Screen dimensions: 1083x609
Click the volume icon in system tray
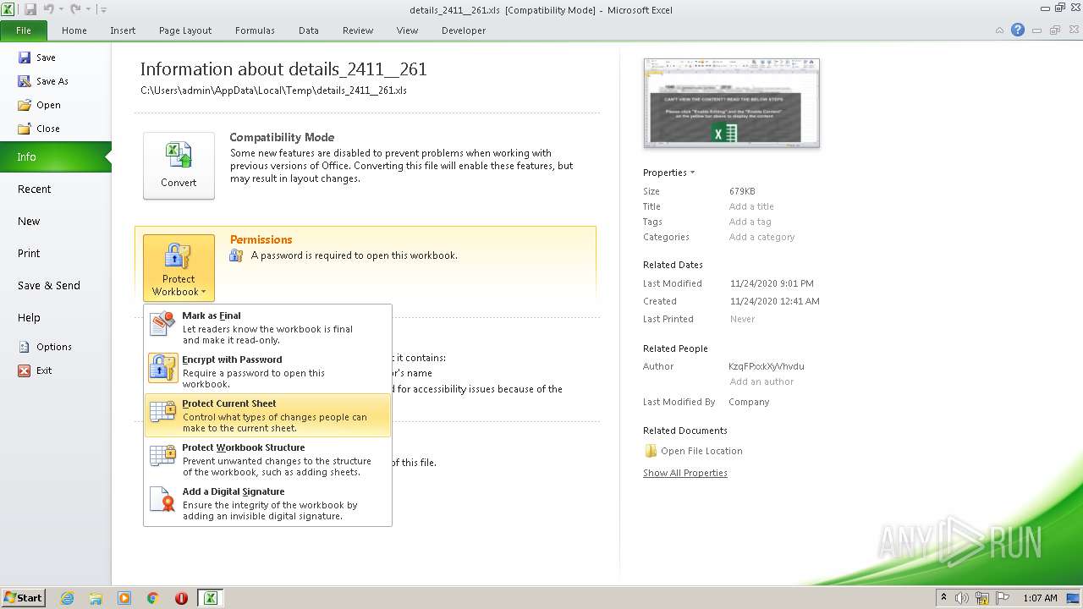point(962,598)
